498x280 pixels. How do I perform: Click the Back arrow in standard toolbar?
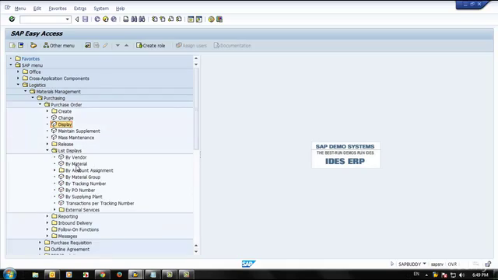(x=77, y=19)
